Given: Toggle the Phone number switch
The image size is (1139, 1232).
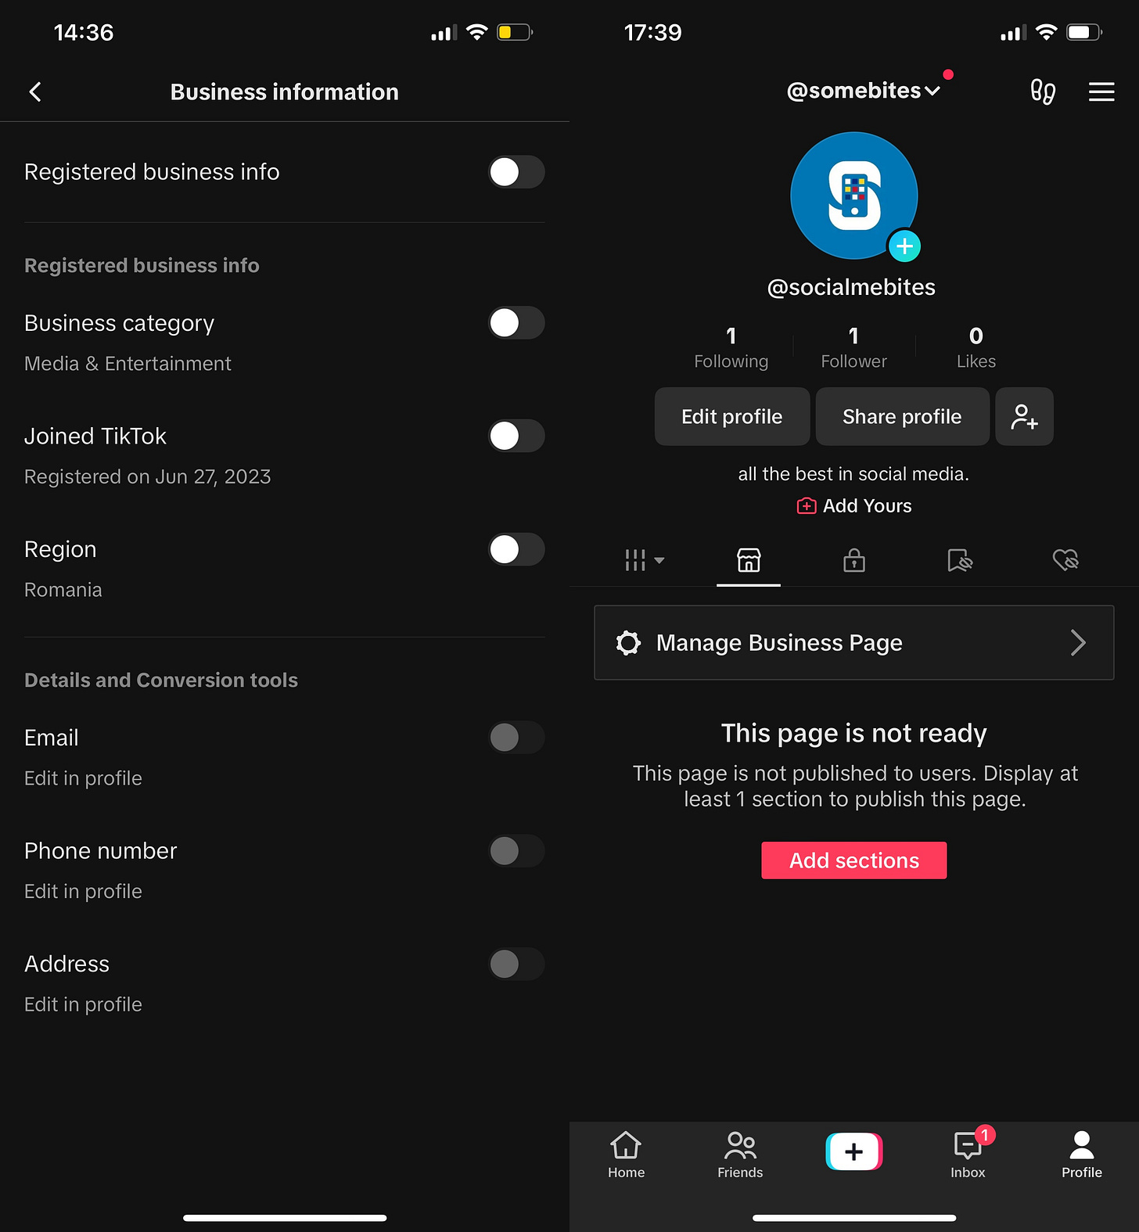Looking at the screenshot, I should [x=516, y=850].
